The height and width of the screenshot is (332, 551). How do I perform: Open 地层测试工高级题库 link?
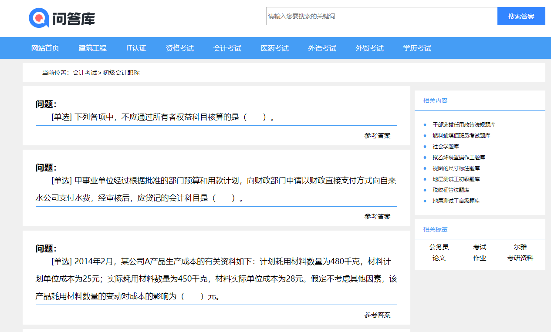tap(456, 201)
